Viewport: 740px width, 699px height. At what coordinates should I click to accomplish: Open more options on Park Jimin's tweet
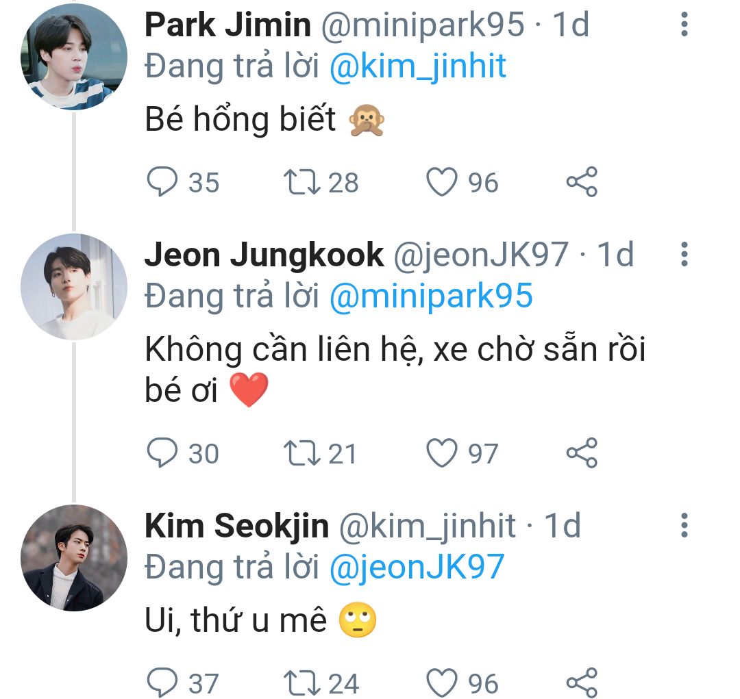pos(683,25)
